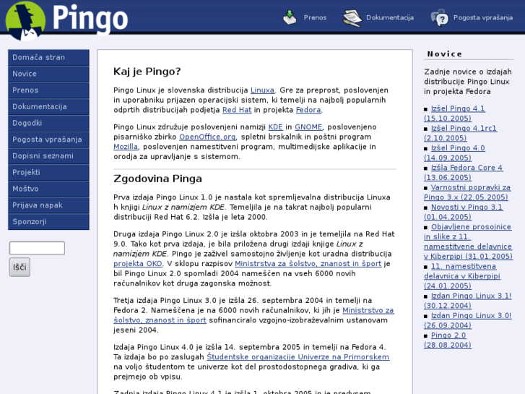Screen dimensions: 525x394
Task: Open the Mozilla link
Action: (126, 147)
